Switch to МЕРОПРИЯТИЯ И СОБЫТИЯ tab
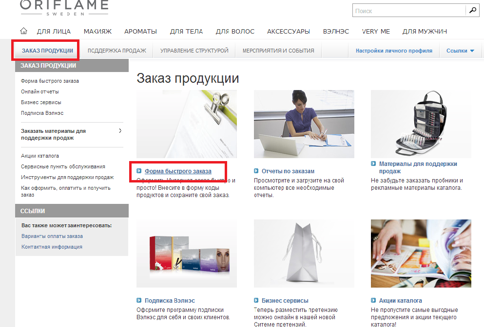Screen dimensions: 484x327 (x=278, y=51)
